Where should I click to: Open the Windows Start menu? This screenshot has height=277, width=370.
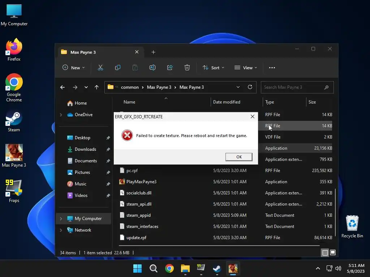(137, 268)
